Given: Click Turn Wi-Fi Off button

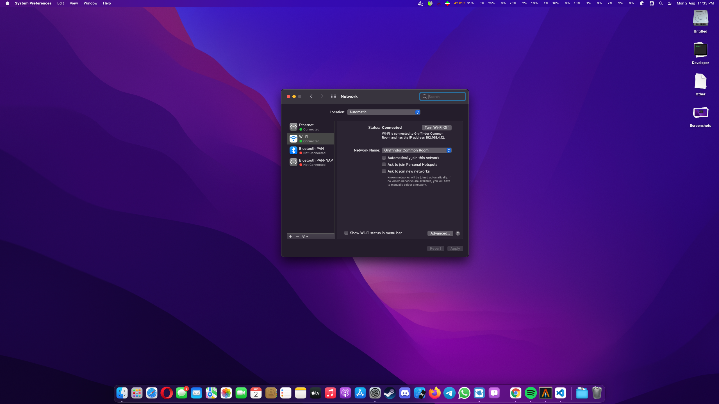Looking at the screenshot, I should tap(436, 128).
